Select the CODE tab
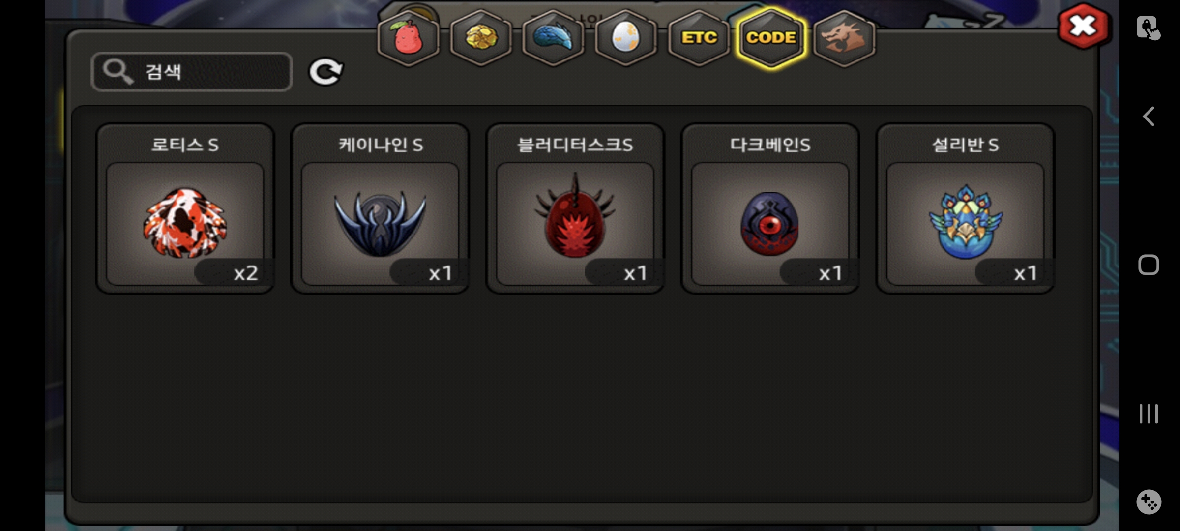 (771, 38)
